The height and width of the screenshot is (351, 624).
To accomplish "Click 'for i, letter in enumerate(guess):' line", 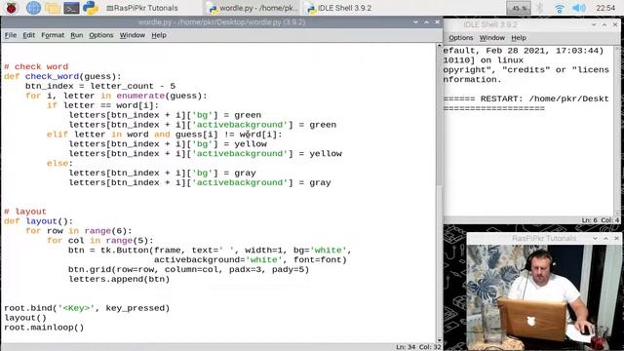I will [x=116, y=96].
